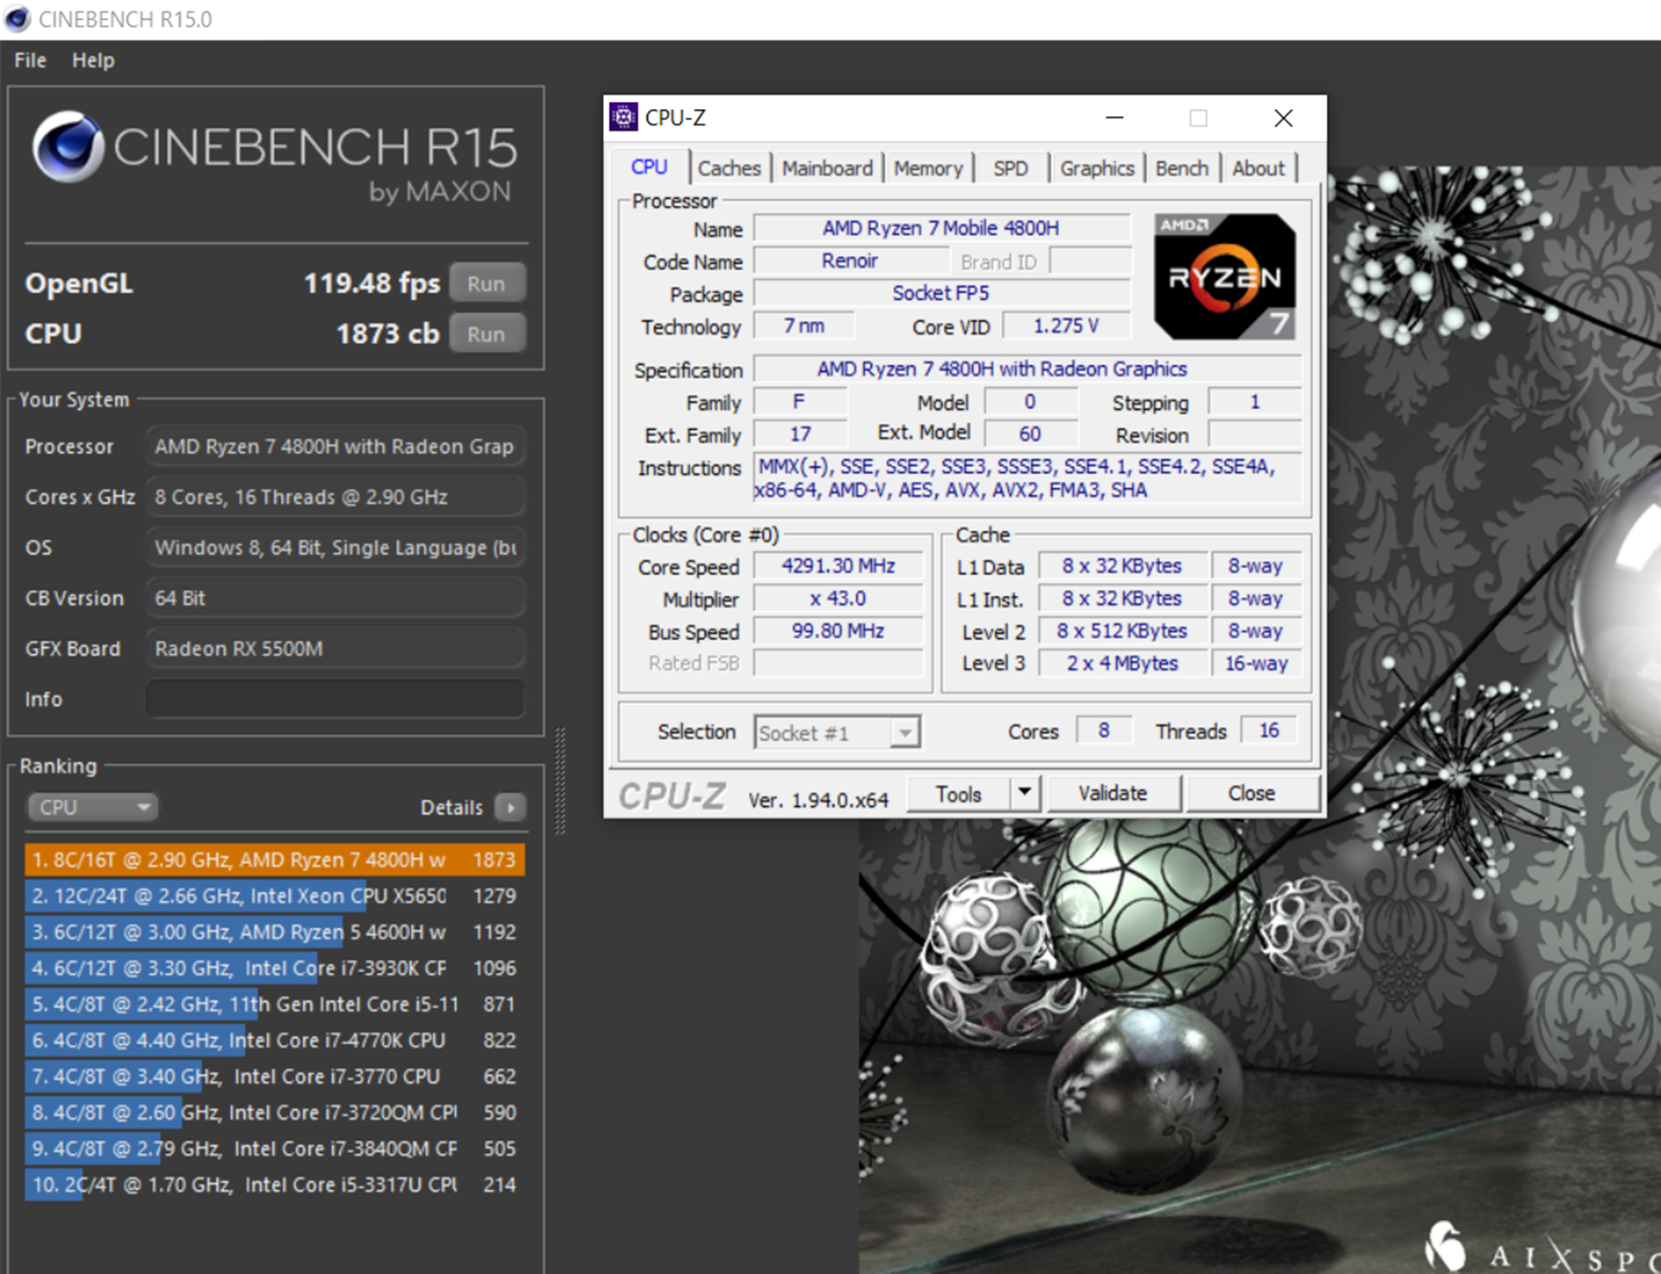
Task: Select the CPU tab in CPU-Z
Action: point(650,167)
